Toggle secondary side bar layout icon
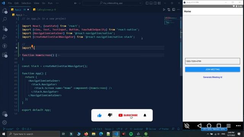This screenshot has width=244, height=137. [x=155, y=3]
